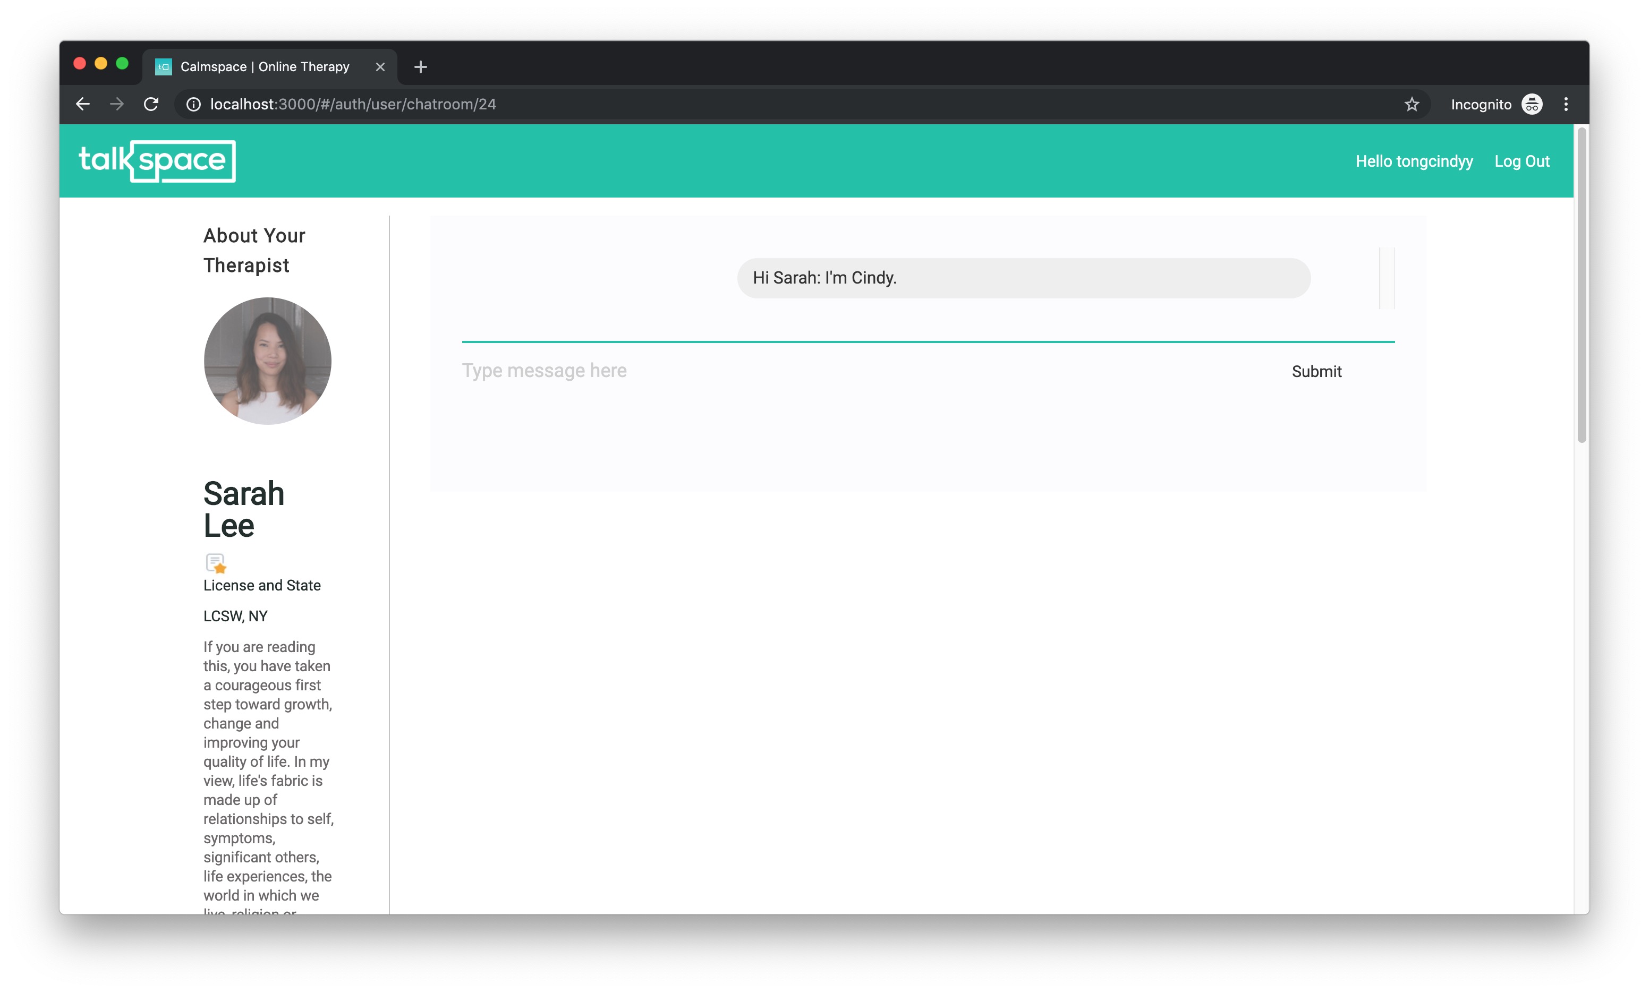Reload the current page

coord(151,105)
